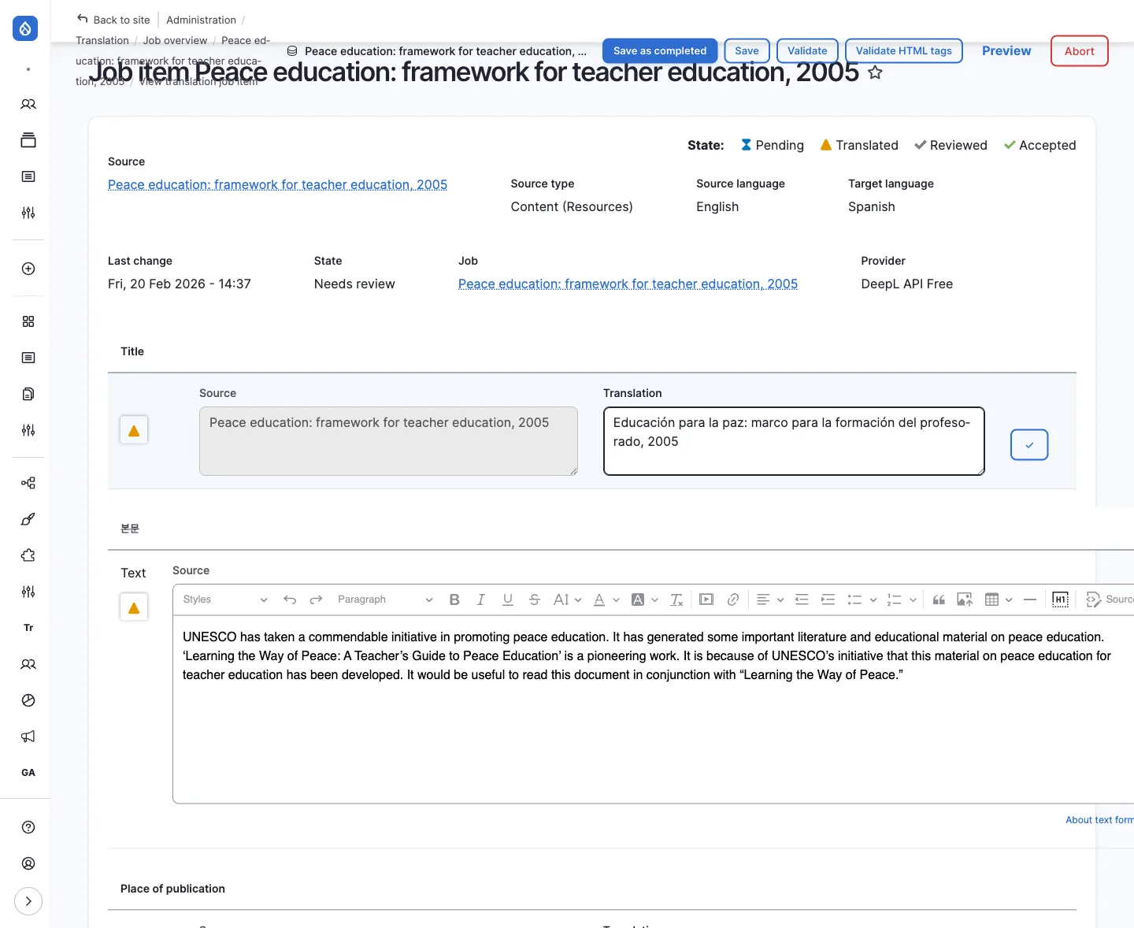Click the star favorite icon beside title

pyautogui.click(x=875, y=72)
